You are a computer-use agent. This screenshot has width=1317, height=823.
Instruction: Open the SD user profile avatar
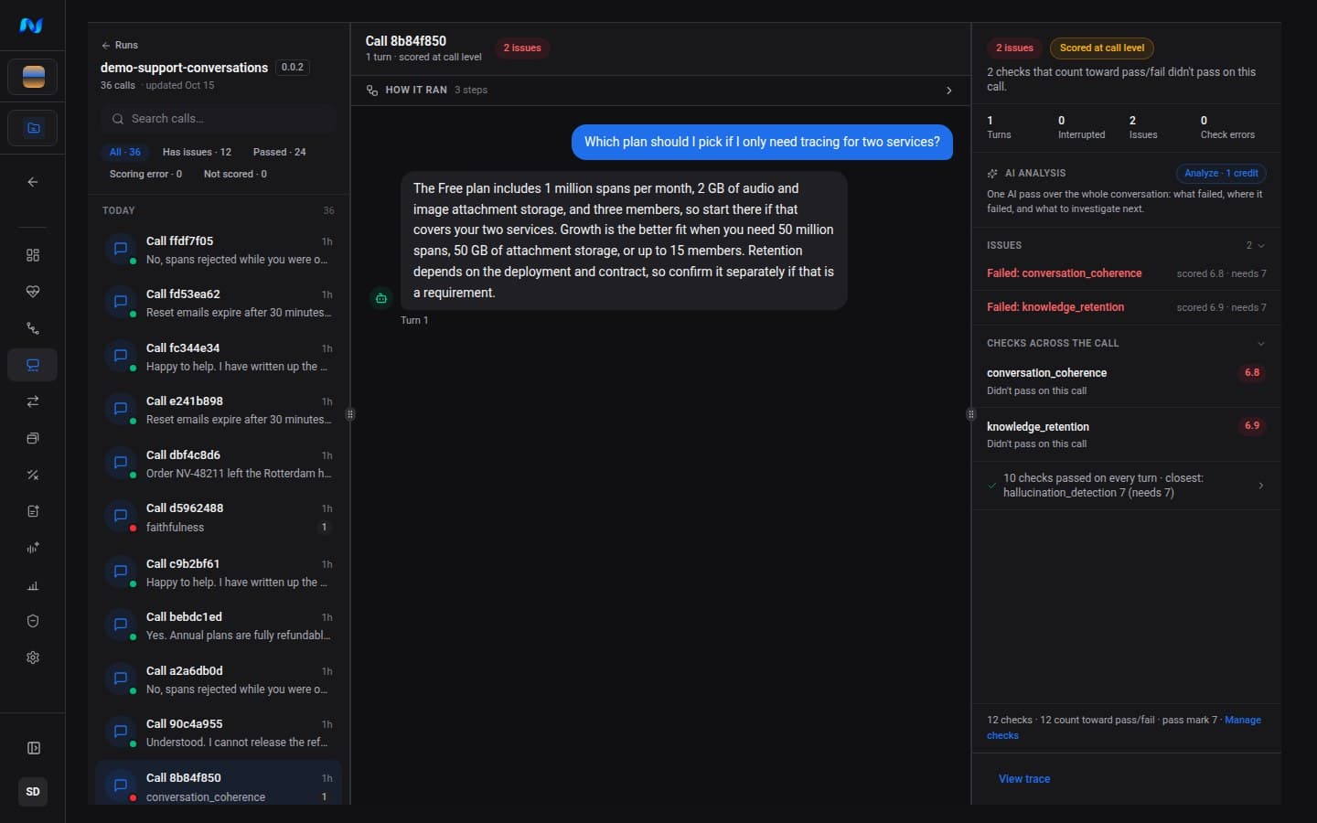click(33, 792)
